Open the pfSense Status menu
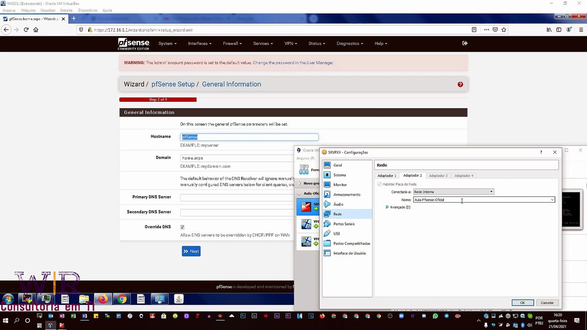Image resolution: width=587 pixels, height=330 pixels. point(317,44)
